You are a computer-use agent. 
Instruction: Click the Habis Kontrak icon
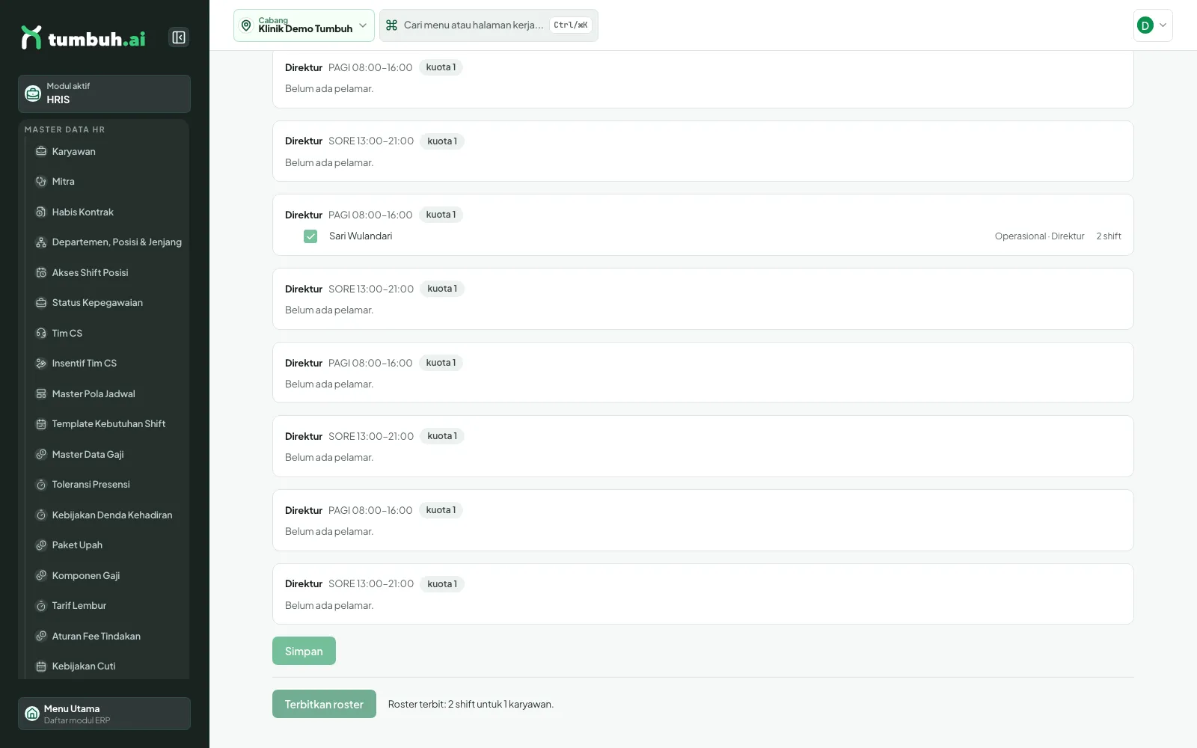point(41,212)
